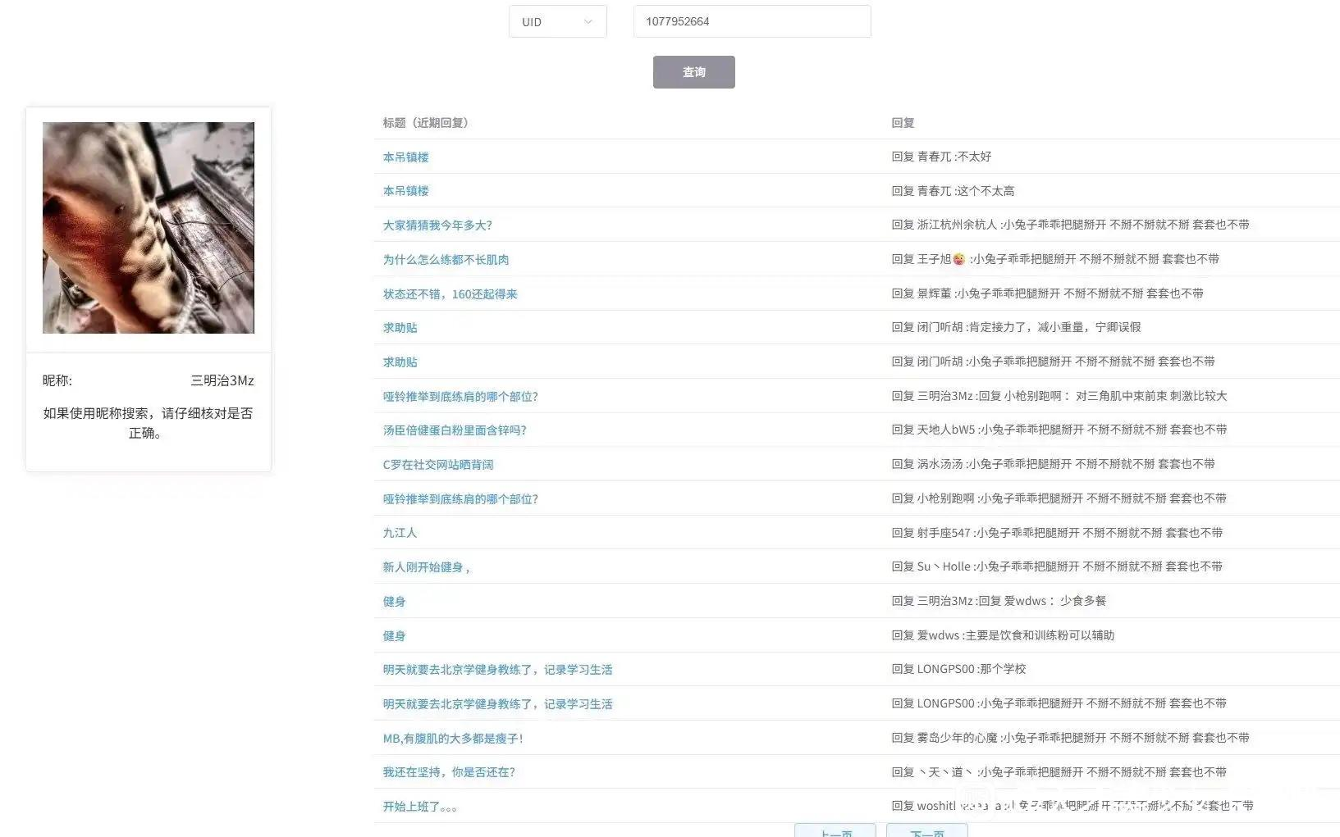
Task: Open the 求助贴 thread link
Action: (400, 327)
